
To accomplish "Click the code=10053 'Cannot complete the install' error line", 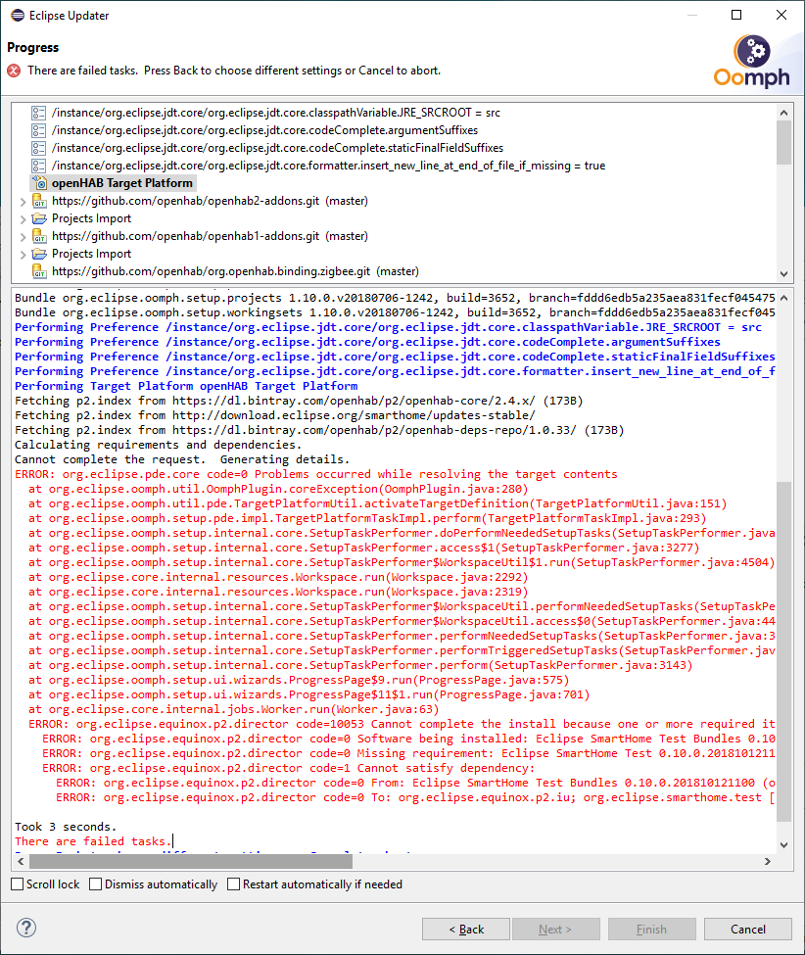I will pos(402,724).
